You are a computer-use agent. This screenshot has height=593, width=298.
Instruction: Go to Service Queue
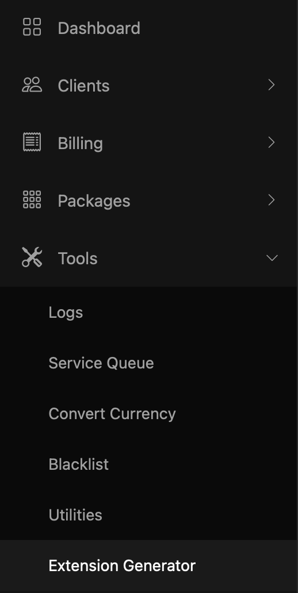tap(101, 363)
